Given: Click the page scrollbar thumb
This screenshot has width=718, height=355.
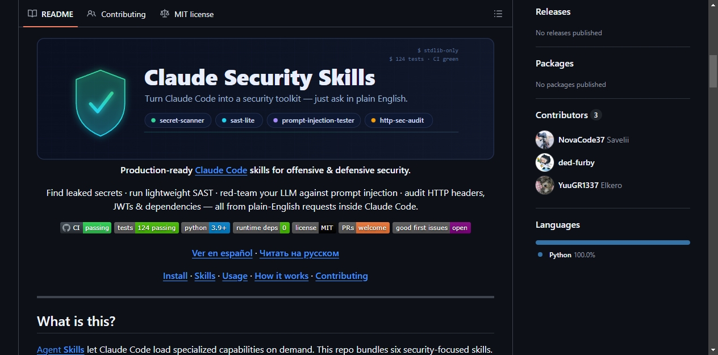Looking at the screenshot, I should (713, 71).
